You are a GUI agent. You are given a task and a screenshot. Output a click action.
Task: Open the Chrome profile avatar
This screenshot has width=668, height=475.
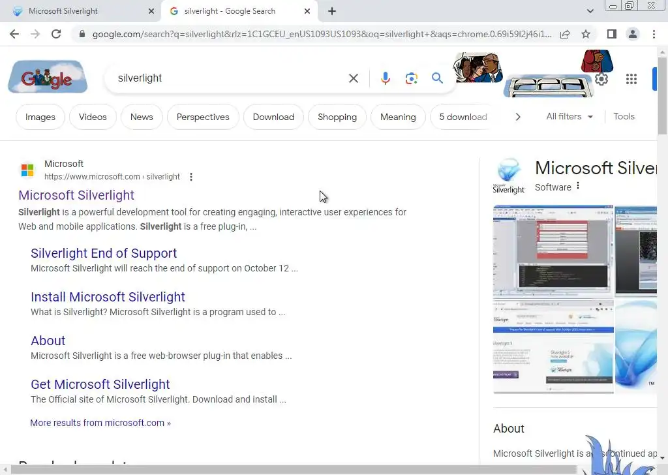[x=633, y=34]
